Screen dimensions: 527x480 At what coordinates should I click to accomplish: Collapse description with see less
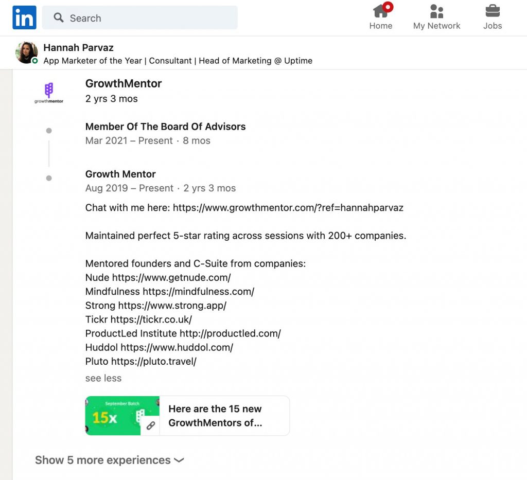[103, 378]
